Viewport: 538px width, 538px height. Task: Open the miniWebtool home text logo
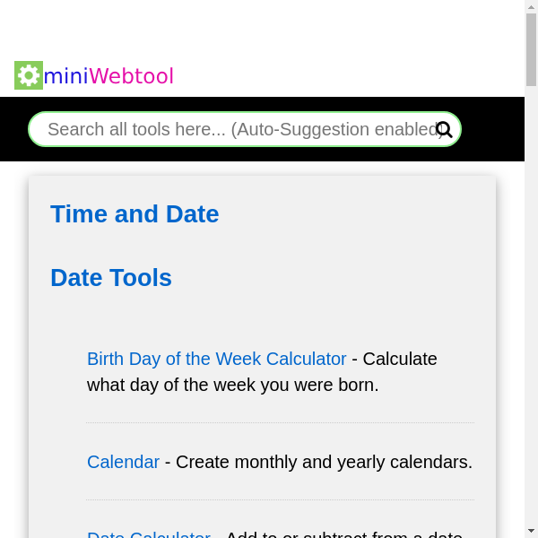pos(108,76)
